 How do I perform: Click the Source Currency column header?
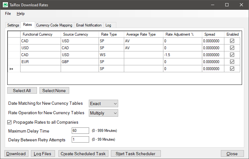(x=80, y=34)
